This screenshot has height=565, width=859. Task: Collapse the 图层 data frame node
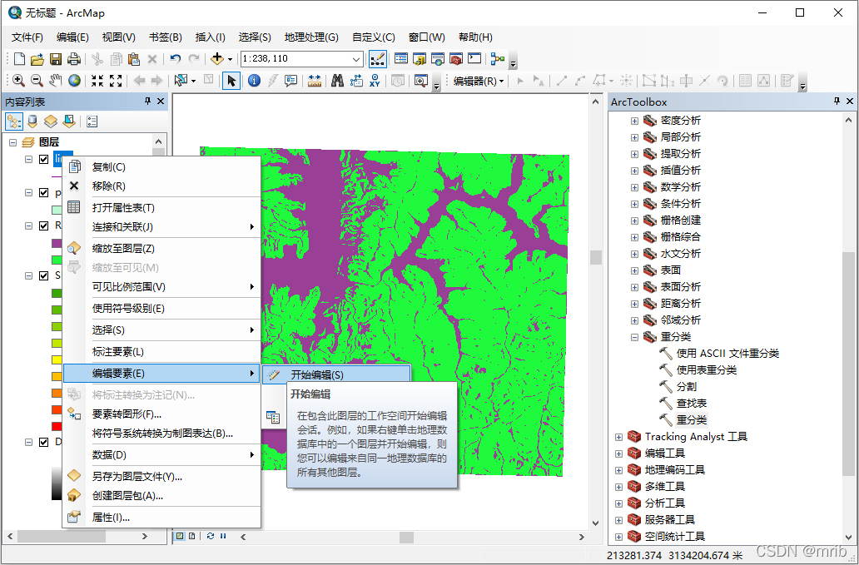coord(12,142)
